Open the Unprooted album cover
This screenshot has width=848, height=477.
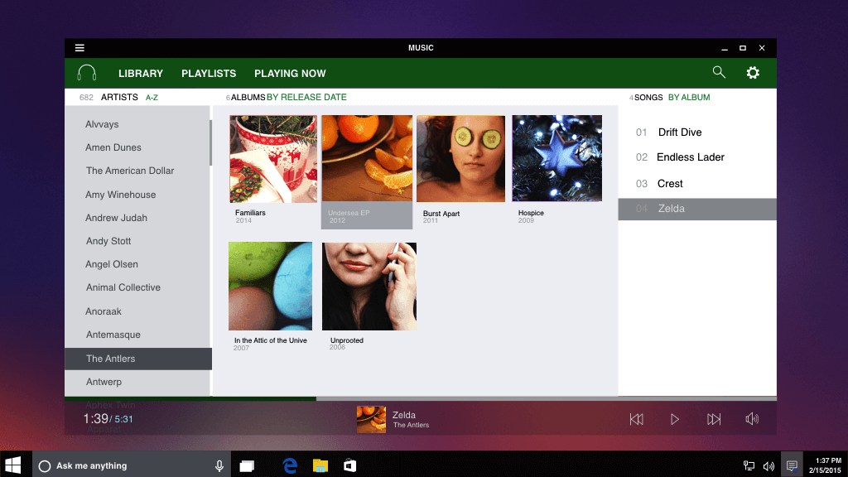369,286
